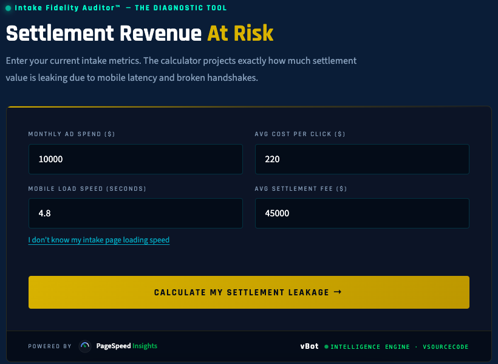Click the "Intake Fidelity Auditor" header label

[67, 8]
